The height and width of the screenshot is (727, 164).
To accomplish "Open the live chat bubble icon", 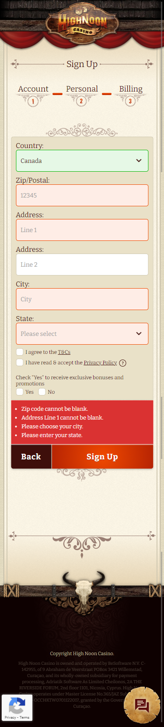I will [x=142, y=705].
